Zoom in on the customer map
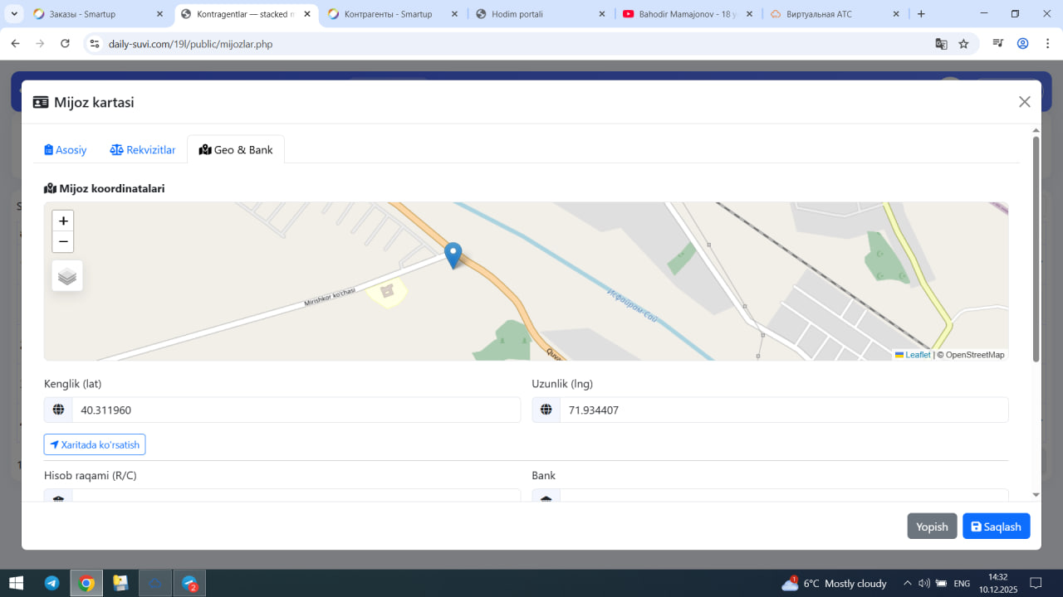This screenshot has width=1063, height=597. (63, 221)
